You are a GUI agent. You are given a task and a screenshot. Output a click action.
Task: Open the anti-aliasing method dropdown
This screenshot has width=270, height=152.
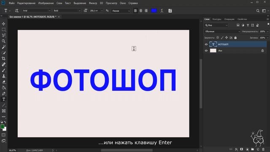(121, 11)
